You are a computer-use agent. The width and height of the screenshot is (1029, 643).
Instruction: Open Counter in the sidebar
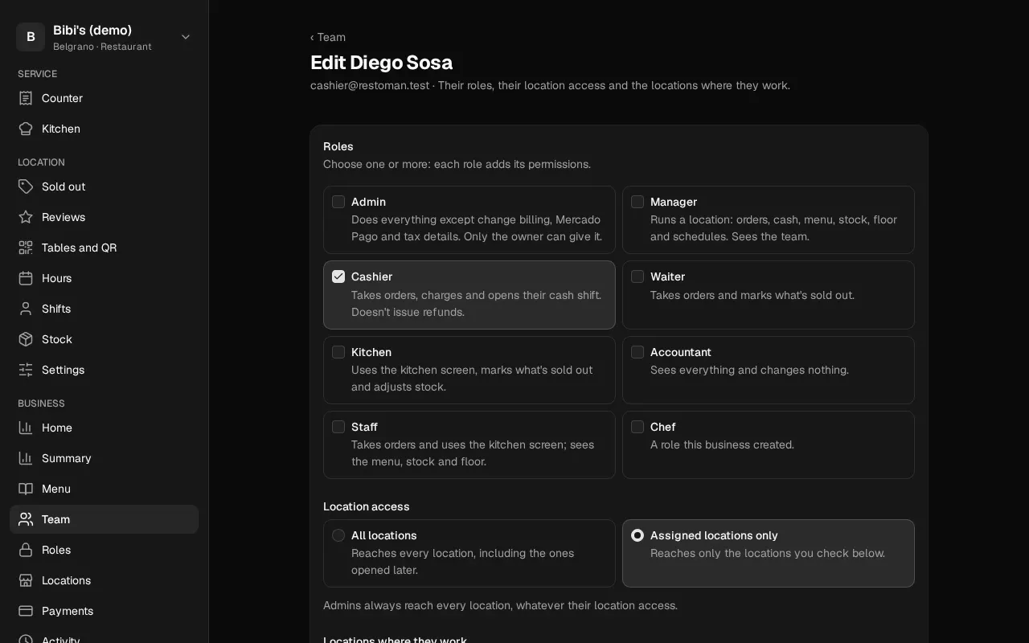coord(104,98)
